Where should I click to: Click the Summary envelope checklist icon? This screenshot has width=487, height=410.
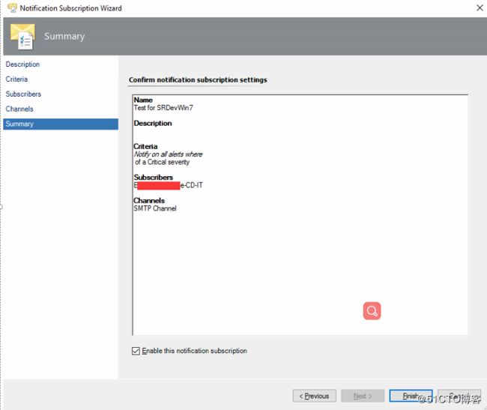pyautogui.click(x=22, y=36)
